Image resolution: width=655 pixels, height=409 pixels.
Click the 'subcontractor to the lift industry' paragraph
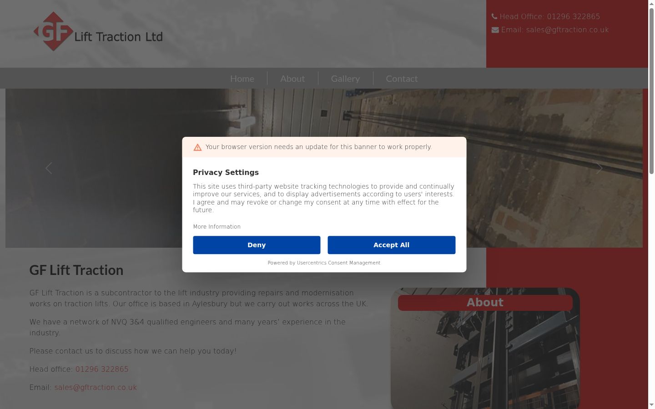coord(199,298)
